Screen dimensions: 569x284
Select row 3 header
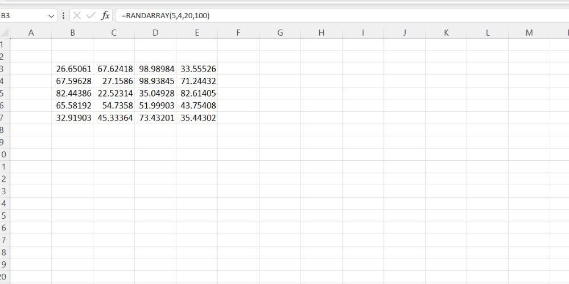click(x=3, y=69)
